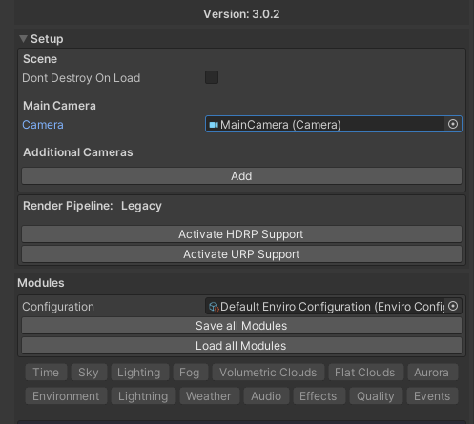Toggle the Dont Destroy On Load checkbox
This screenshot has height=424, width=474.
click(212, 77)
